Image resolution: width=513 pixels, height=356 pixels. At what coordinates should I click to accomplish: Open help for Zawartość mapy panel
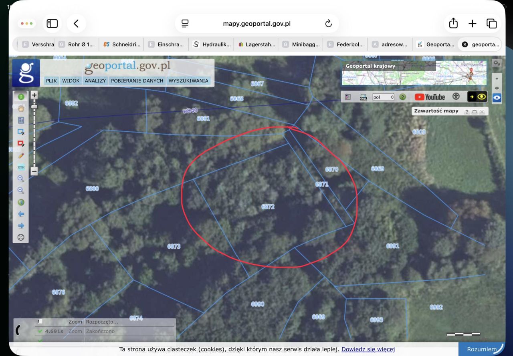pyautogui.click(x=467, y=112)
